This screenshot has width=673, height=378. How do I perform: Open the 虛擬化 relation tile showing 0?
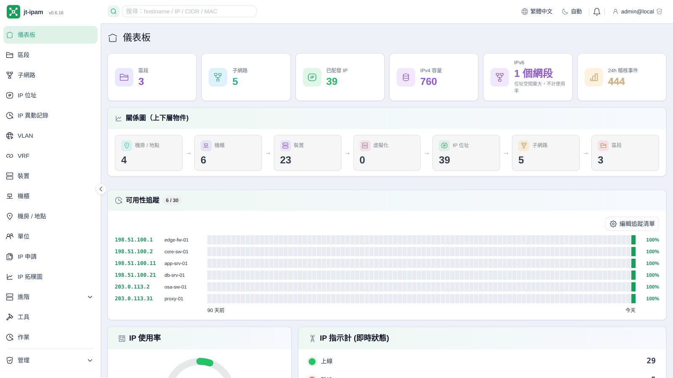[387, 153]
